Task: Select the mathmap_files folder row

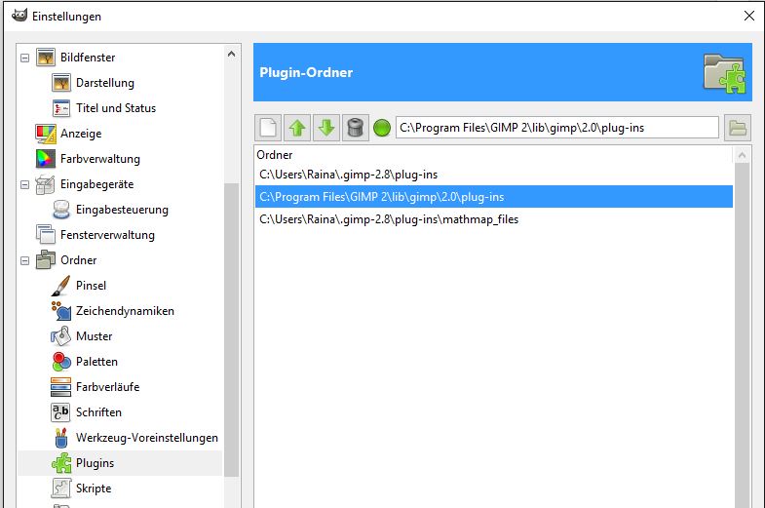Action: [494, 219]
